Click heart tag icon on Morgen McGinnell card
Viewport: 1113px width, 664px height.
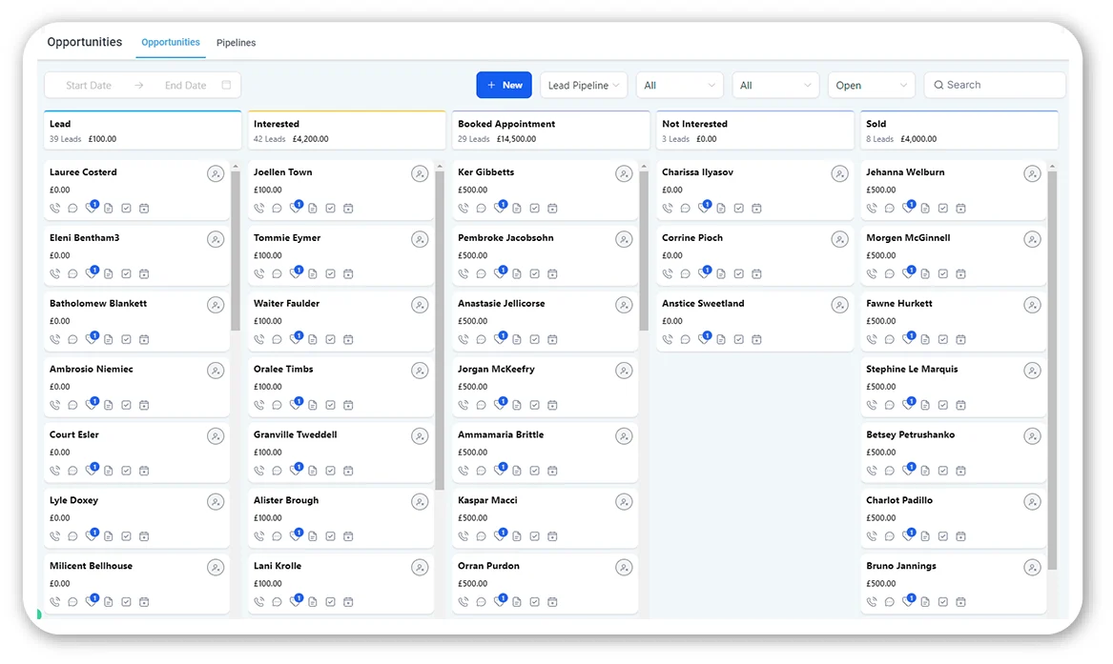point(908,272)
